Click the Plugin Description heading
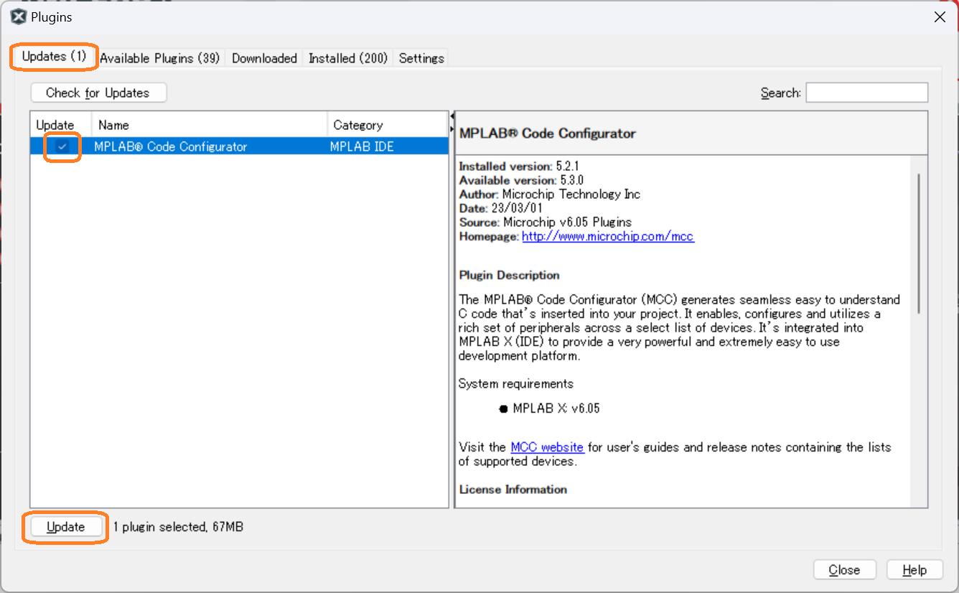 509,275
